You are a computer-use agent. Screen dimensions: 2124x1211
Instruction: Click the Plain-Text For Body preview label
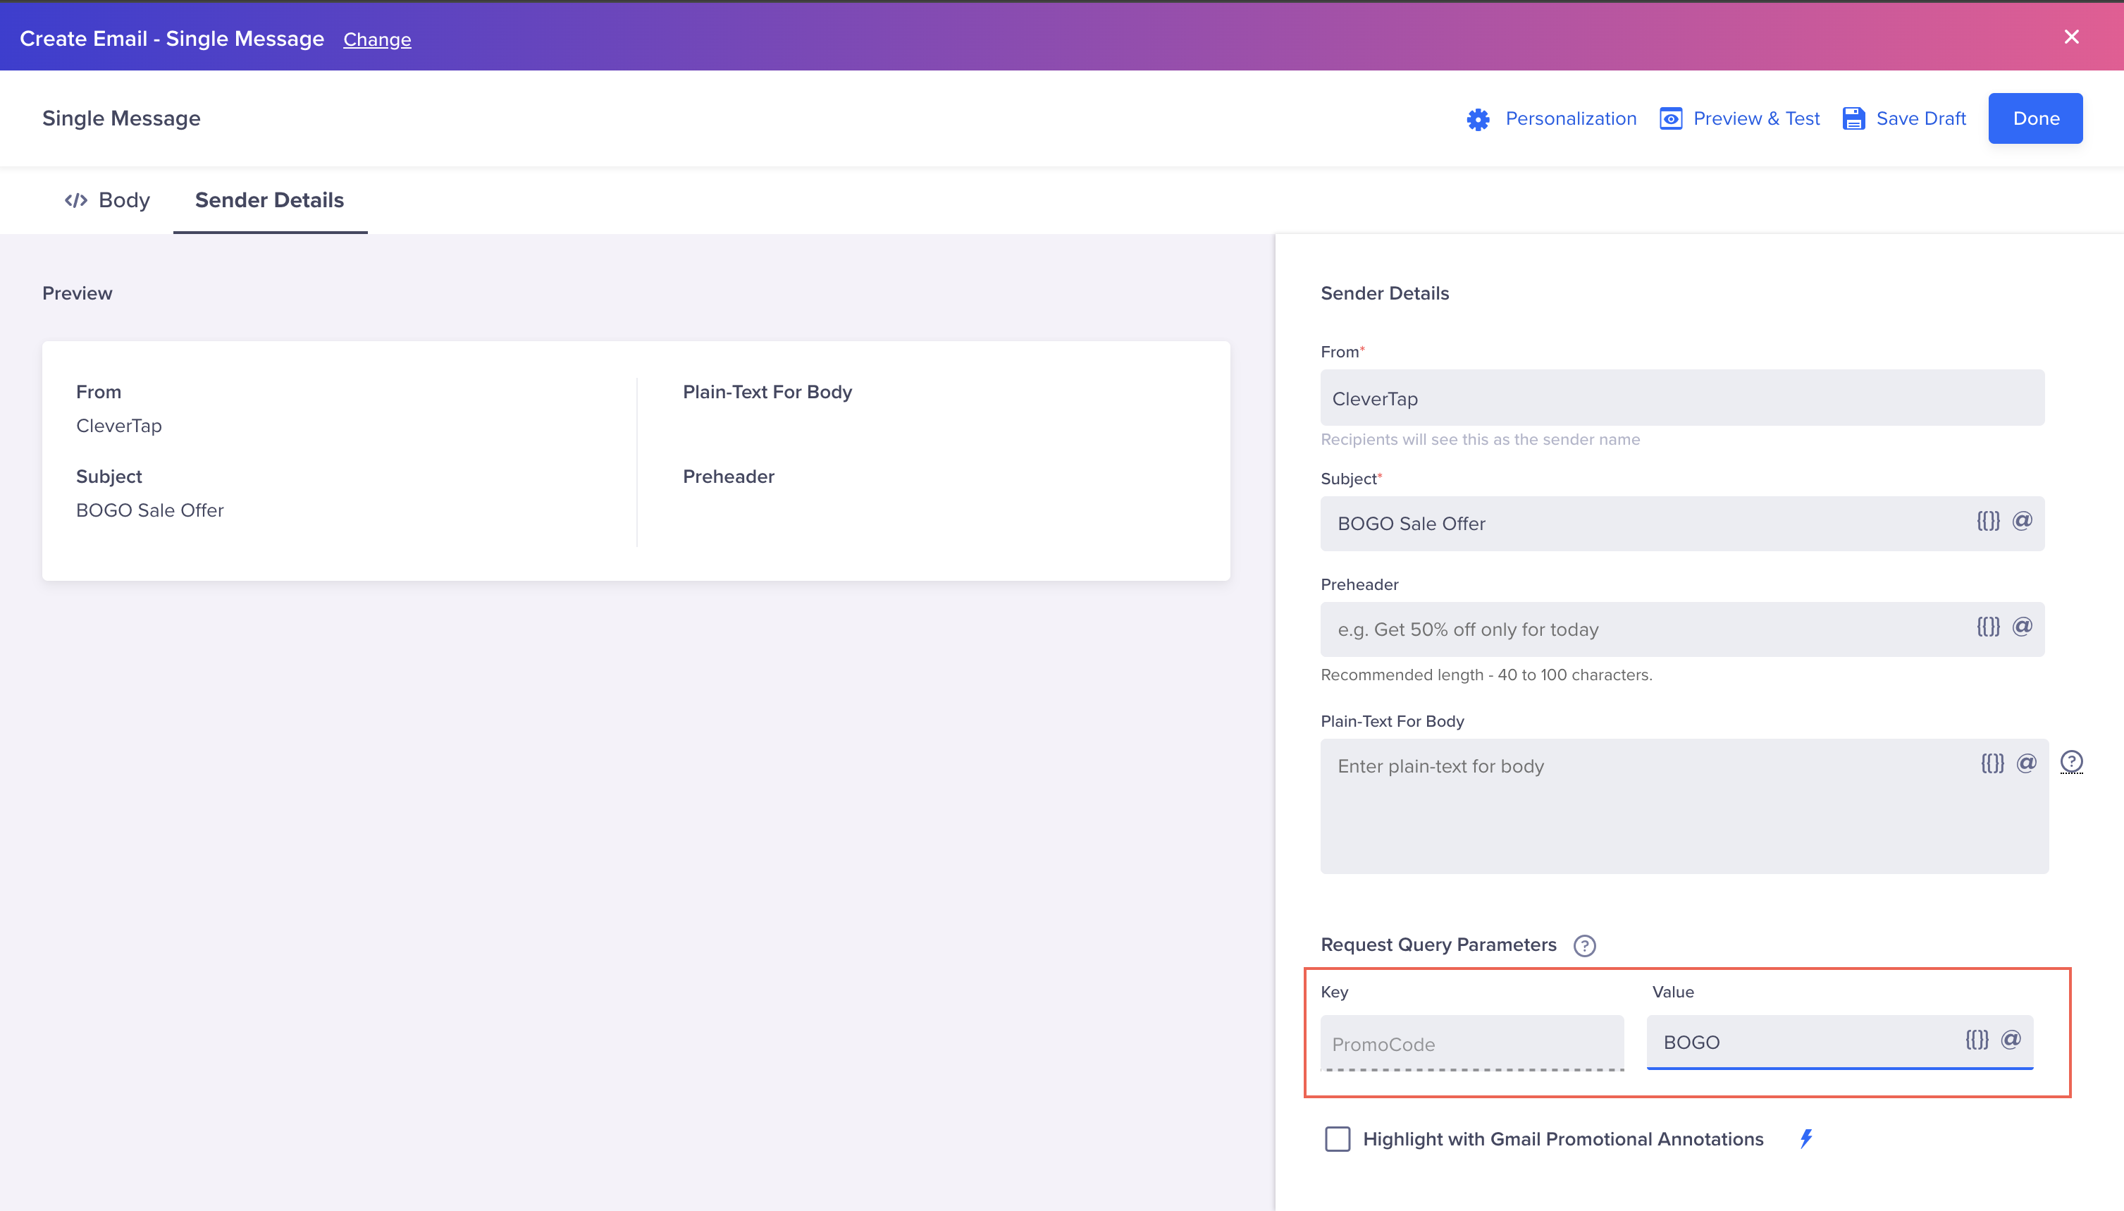click(767, 392)
